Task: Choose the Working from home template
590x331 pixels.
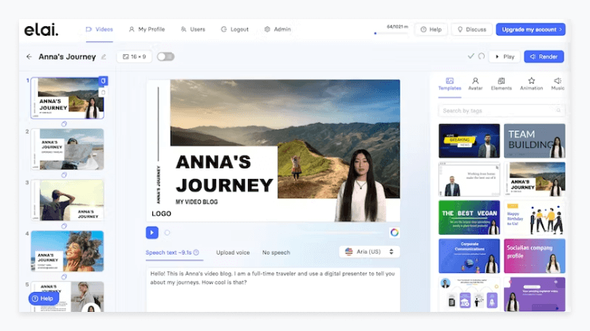Action: click(470, 179)
